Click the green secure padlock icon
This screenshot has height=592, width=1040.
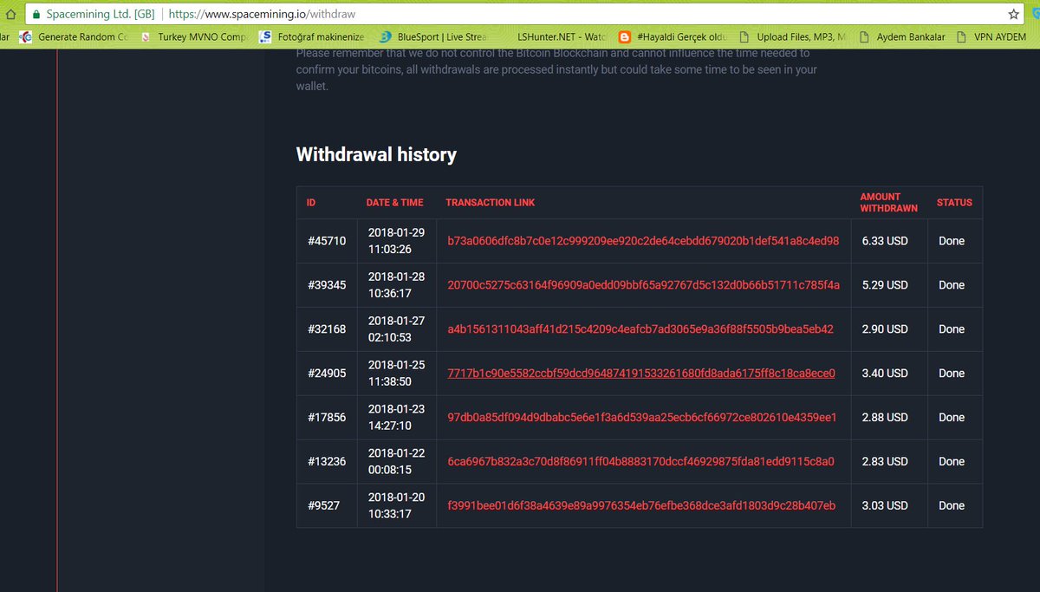coord(36,15)
